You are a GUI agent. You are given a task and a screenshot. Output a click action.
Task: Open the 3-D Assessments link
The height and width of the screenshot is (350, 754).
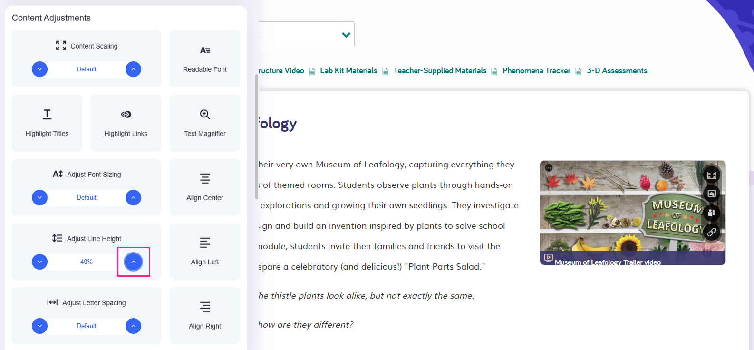click(617, 71)
